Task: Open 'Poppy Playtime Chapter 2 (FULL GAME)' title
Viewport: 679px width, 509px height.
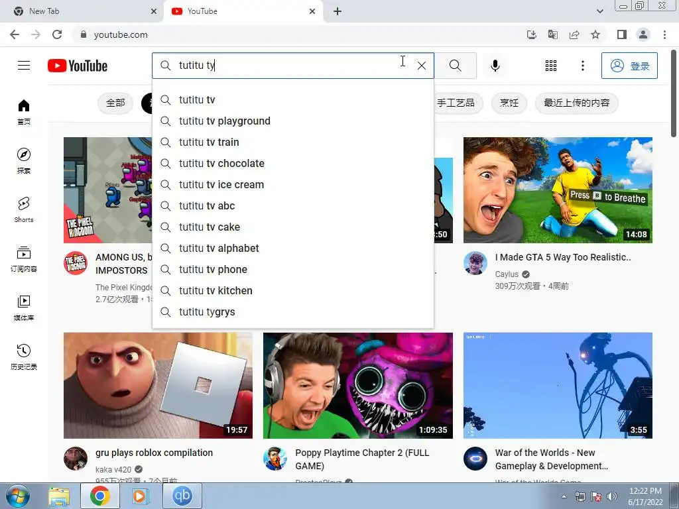Action: [363, 459]
